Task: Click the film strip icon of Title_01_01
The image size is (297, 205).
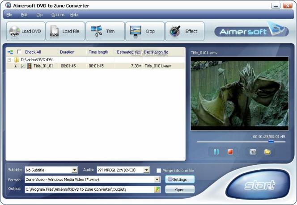Action: tap(29, 66)
